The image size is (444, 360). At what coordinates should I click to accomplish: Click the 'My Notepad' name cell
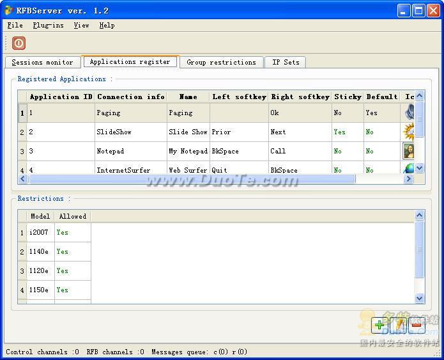[x=188, y=152]
